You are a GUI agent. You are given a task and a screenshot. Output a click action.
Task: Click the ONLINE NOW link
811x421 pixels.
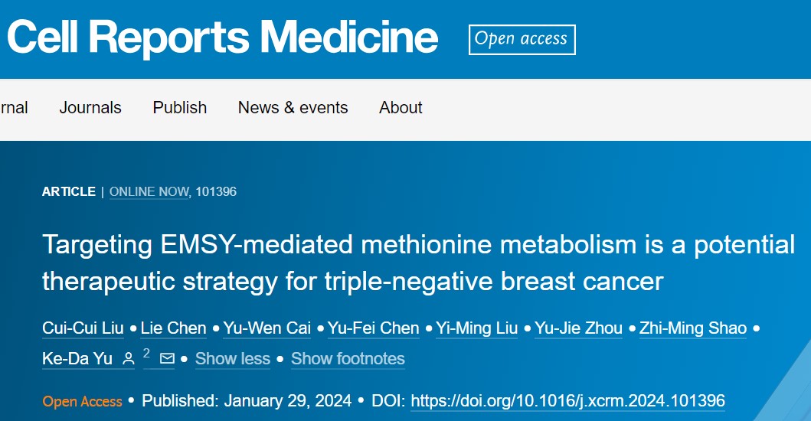tap(149, 191)
